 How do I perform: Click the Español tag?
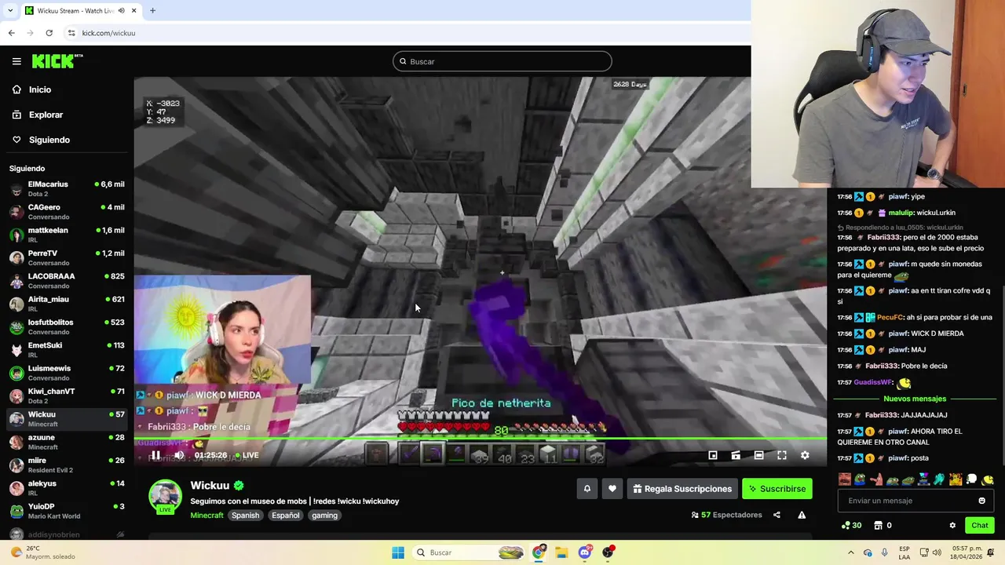285,516
